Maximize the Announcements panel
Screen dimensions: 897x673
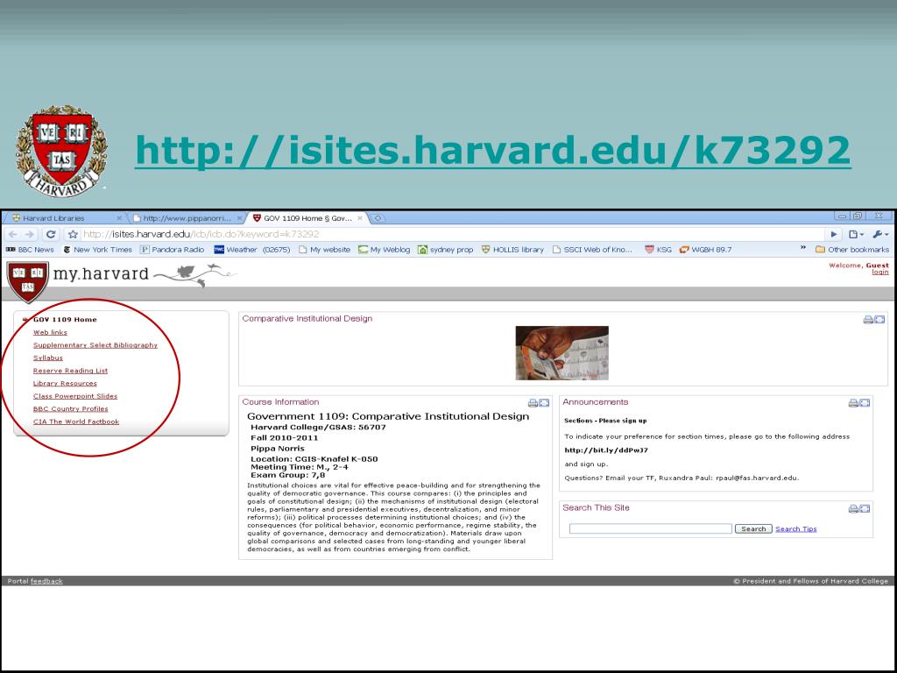point(865,403)
